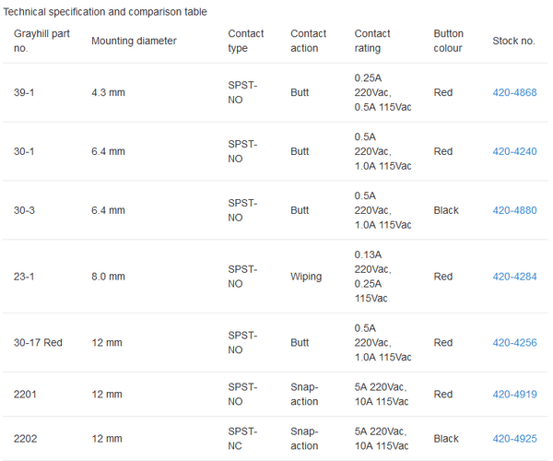Click the Contact action column header
Viewport: 553px width, 461px height.
pos(309,41)
